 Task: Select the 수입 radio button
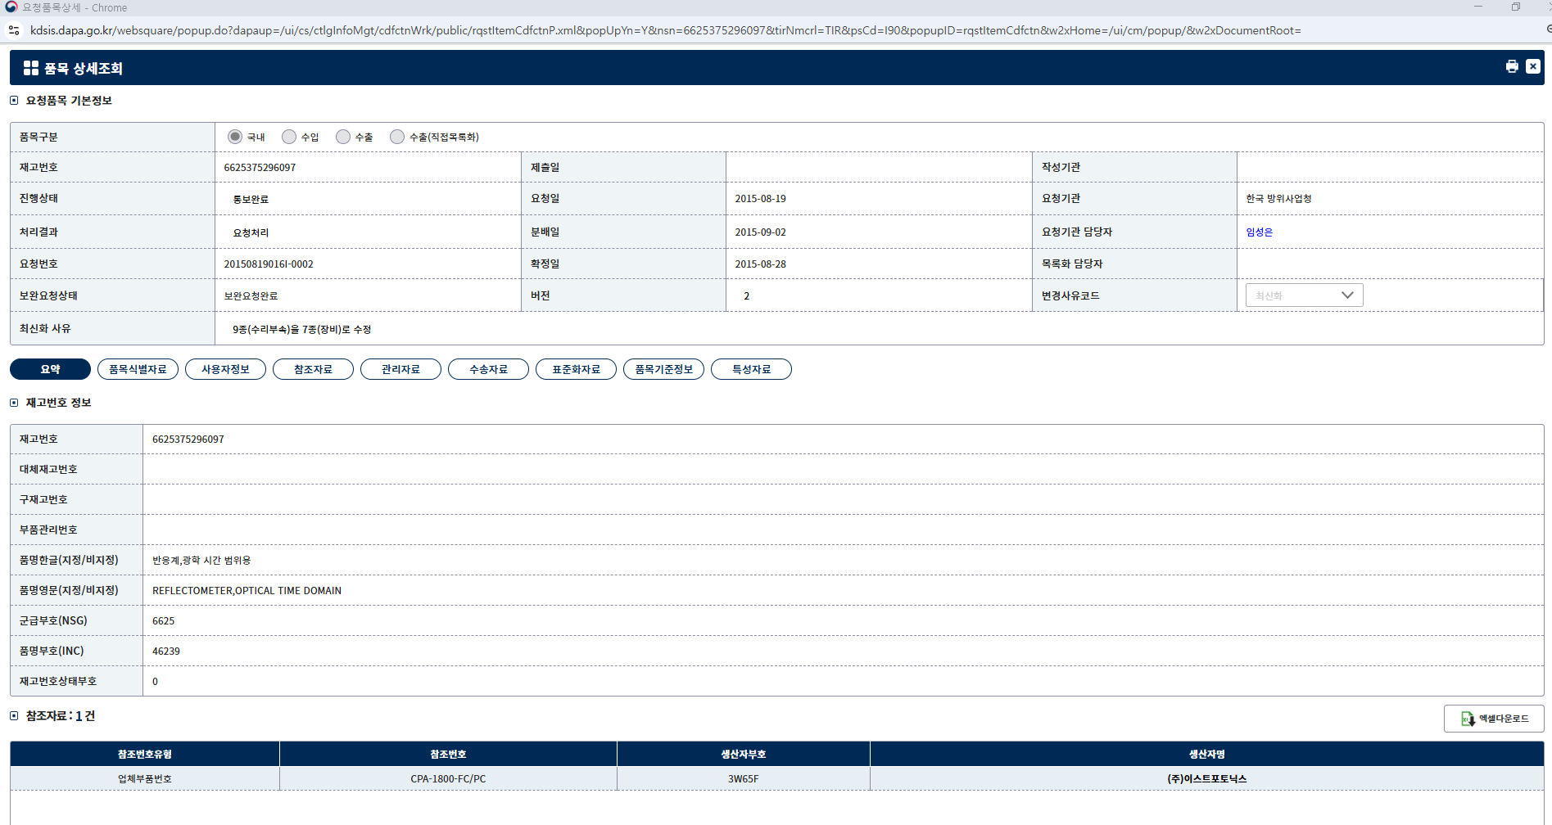(289, 137)
